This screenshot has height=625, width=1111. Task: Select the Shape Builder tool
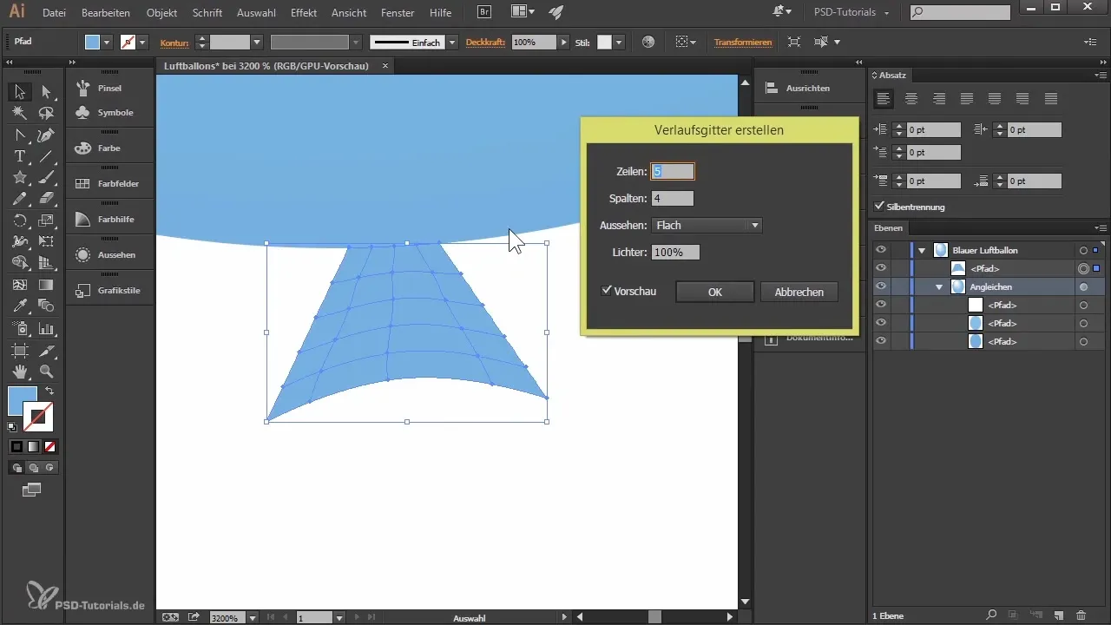pos(19,263)
